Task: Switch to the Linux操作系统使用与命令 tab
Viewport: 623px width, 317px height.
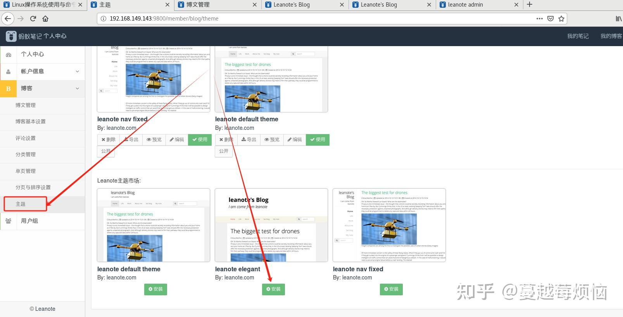Action: (43, 5)
